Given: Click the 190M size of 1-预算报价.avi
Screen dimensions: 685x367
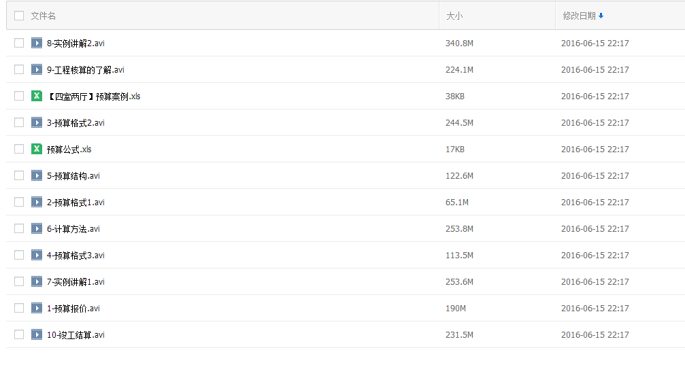Looking at the screenshot, I should click(x=455, y=308).
